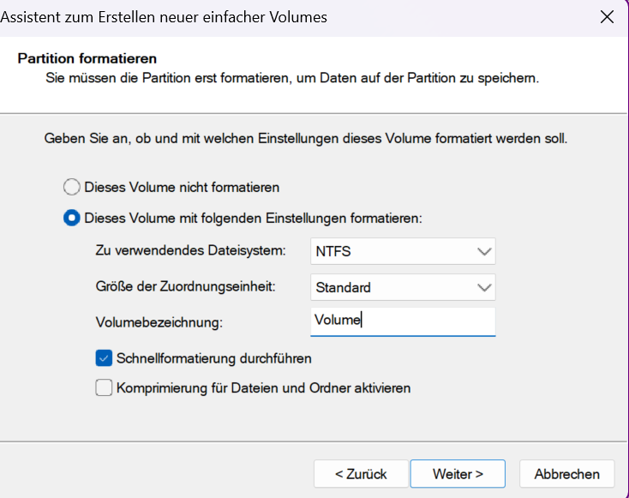Click the "Zu verwendendes Dateisystem:" label
Screen dimensions: 629x498
(189, 251)
